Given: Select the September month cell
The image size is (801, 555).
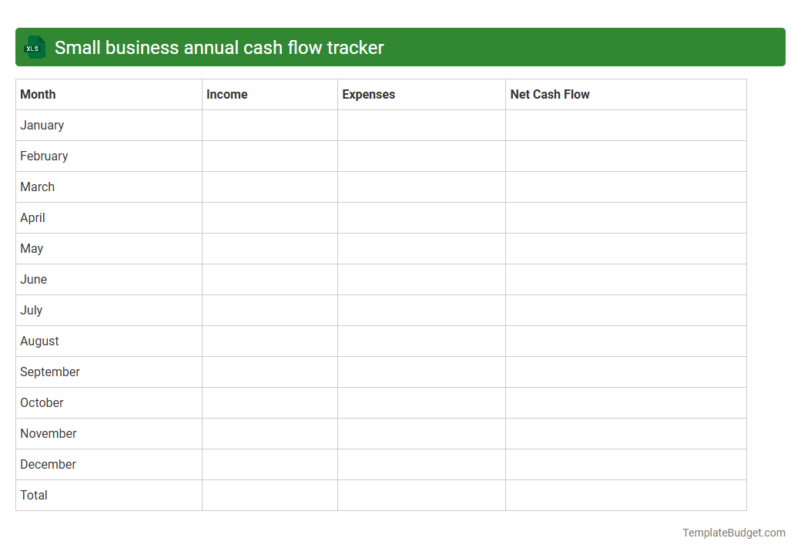Looking at the screenshot, I should coord(49,372).
